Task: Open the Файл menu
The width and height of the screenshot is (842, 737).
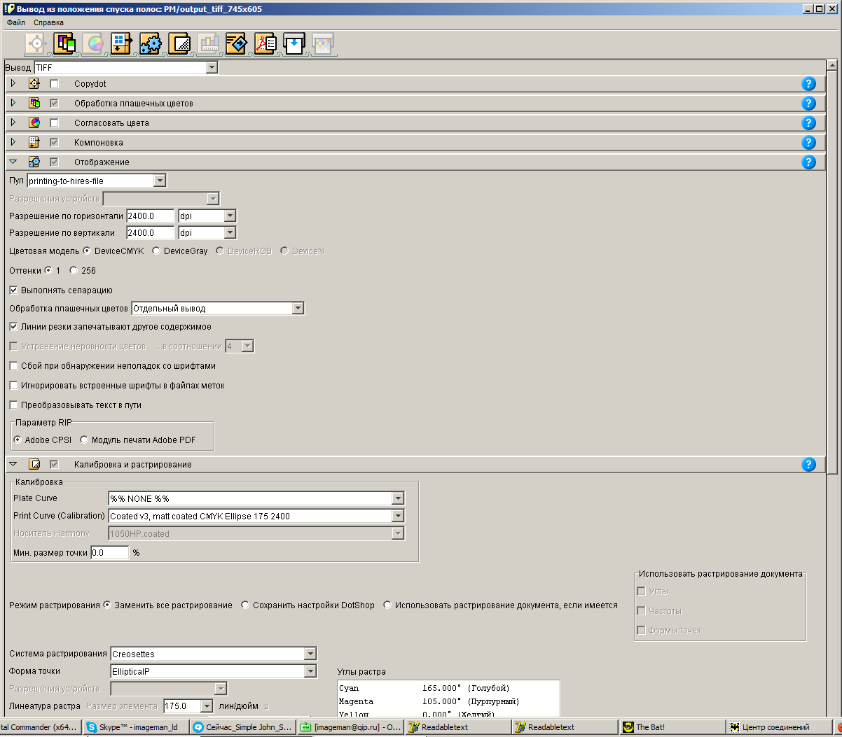Action: [x=16, y=22]
